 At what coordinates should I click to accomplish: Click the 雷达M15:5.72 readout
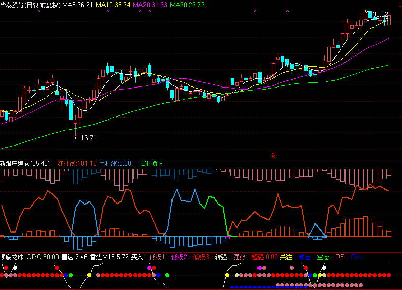pyautogui.click(x=109, y=257)
